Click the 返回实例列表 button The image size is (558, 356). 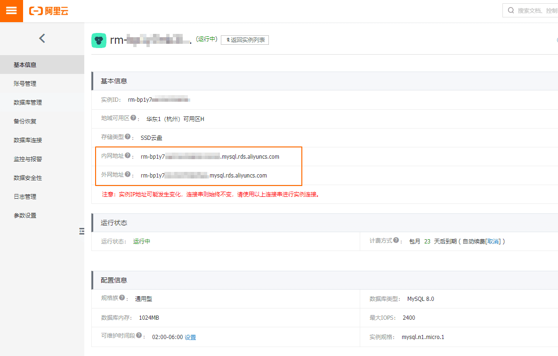[245, 40]
